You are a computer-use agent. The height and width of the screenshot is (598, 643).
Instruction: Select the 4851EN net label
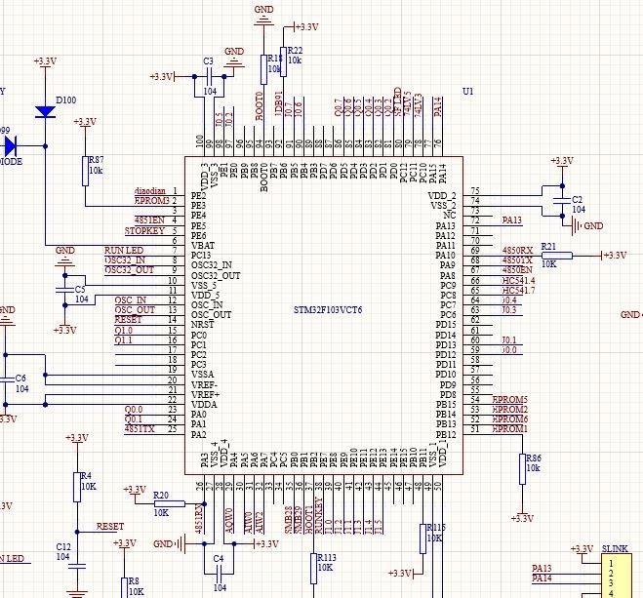pyautogui.click(x=149, y=220)
